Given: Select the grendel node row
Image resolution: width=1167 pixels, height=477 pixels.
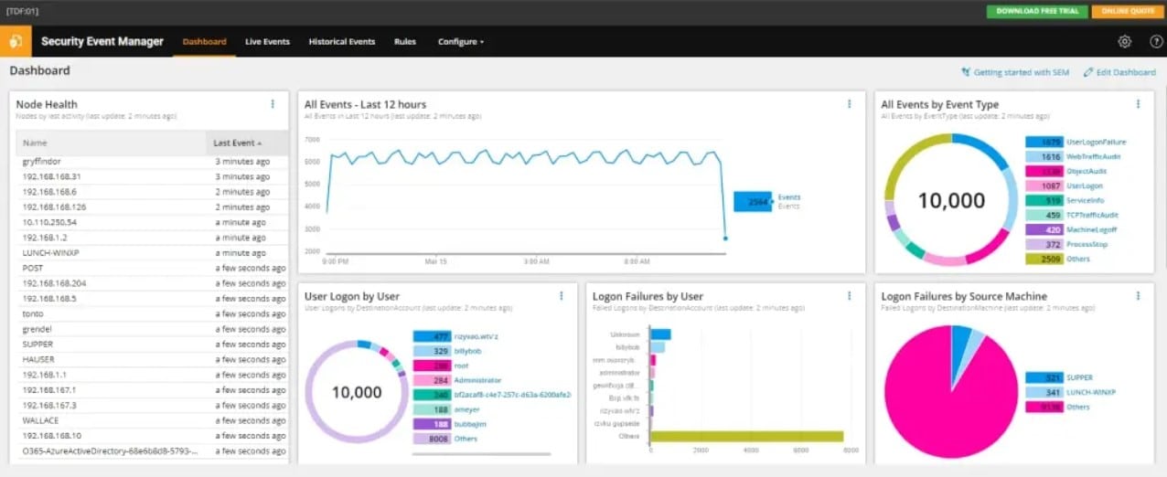Looking at the screenshot, I should (153, 329).
